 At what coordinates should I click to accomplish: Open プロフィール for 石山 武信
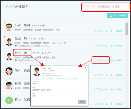pyautogui.click(x=101, y=104)
